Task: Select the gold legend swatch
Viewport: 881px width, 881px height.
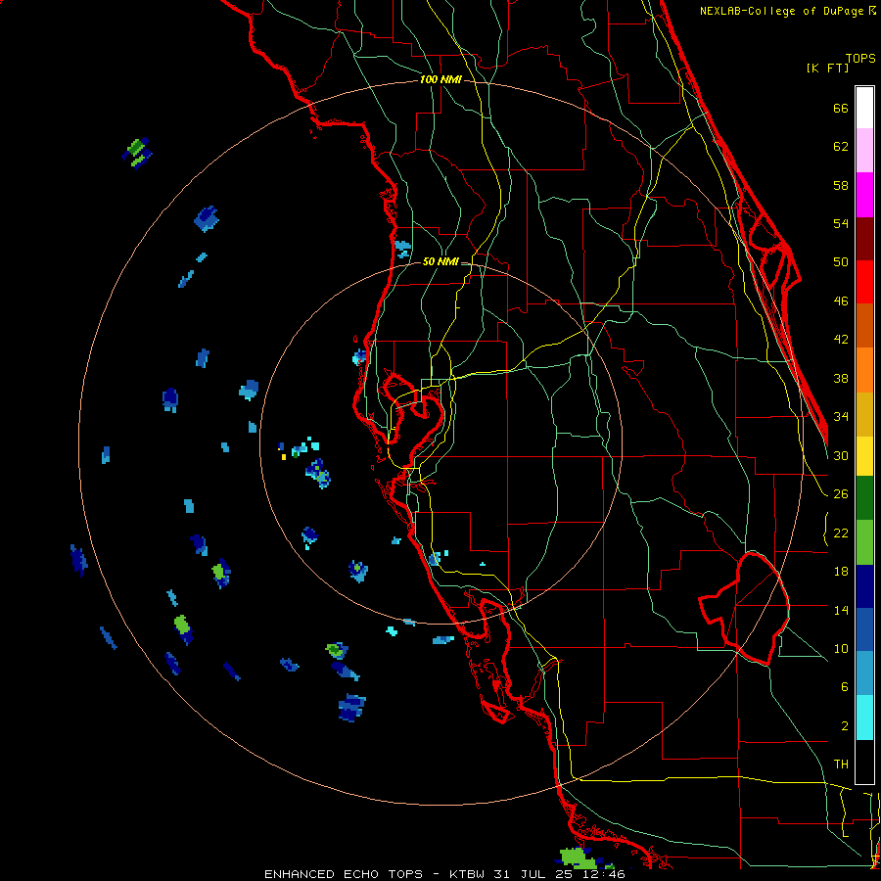Action: 864,414
